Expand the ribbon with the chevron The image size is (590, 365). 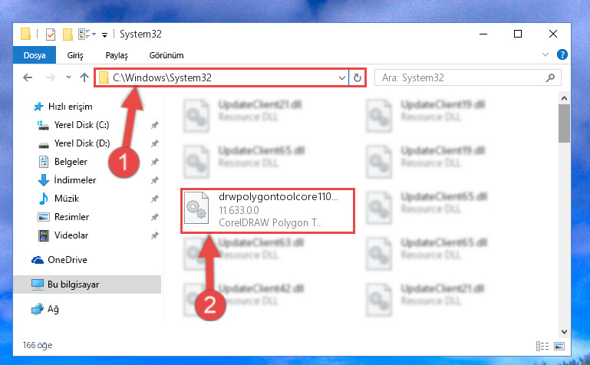[x=546, y=55]
